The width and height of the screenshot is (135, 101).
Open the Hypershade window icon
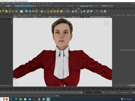pos(90,6)
